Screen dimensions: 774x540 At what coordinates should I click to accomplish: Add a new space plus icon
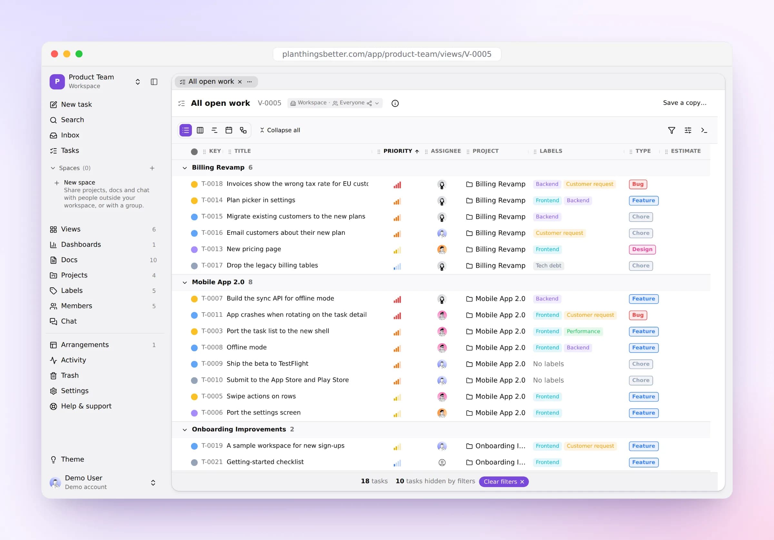[x=152, y=168]
